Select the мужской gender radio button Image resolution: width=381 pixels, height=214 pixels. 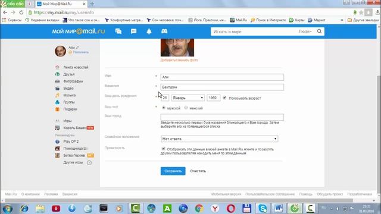click(x=164, y=108)
